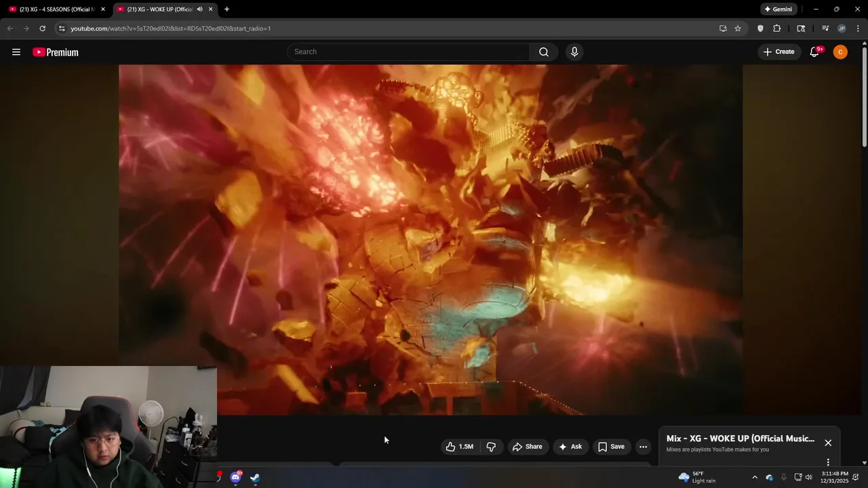Open Discord from the taskbar
Image resolution: width=868 pixels, height=488 pixels.
click(x=235, y=477)
